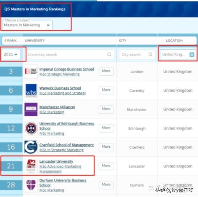Click the purple Manchester Alliance logo
The width and height of the screenshot is (198, 197).
click(x=31, y=109)
